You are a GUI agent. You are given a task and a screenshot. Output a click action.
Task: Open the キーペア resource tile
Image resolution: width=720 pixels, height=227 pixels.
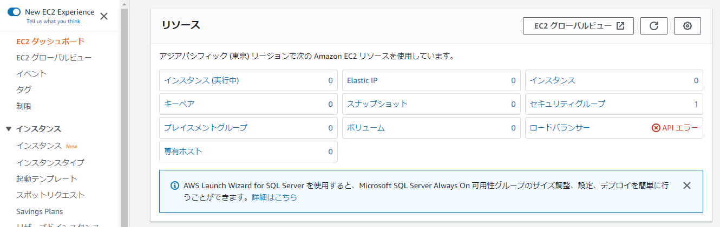click(179, 104)
